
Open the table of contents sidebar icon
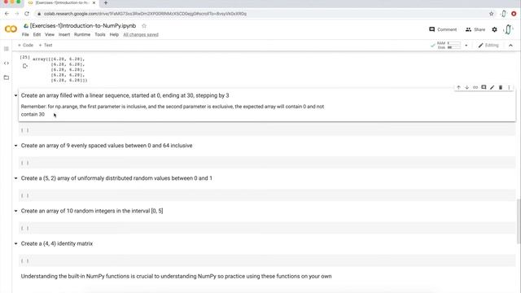(x=7, y=49)
